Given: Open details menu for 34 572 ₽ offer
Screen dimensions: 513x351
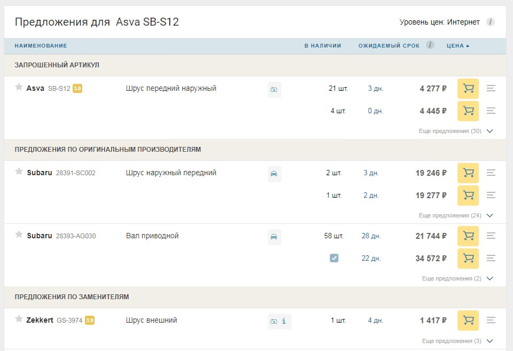Looking at the screenshot, I should pyautogui.click(x=491, y=259).
